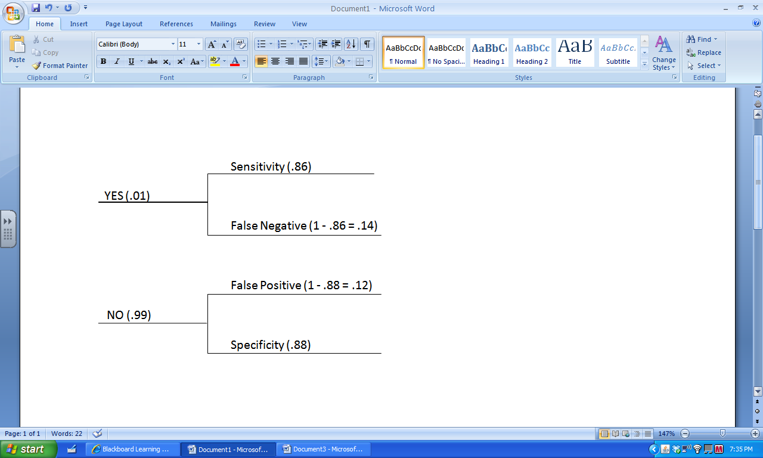Open the font size dropdown

[x=198, y=44]
